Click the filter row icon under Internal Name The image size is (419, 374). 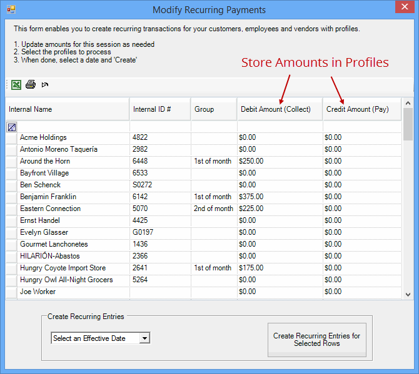[x=12, y=127]
